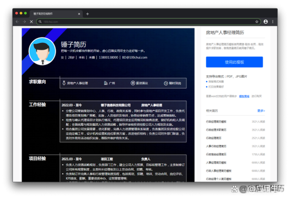Stop page loading with the X button
This screenshot has height=199, width=290.
[x=31, y=21]
